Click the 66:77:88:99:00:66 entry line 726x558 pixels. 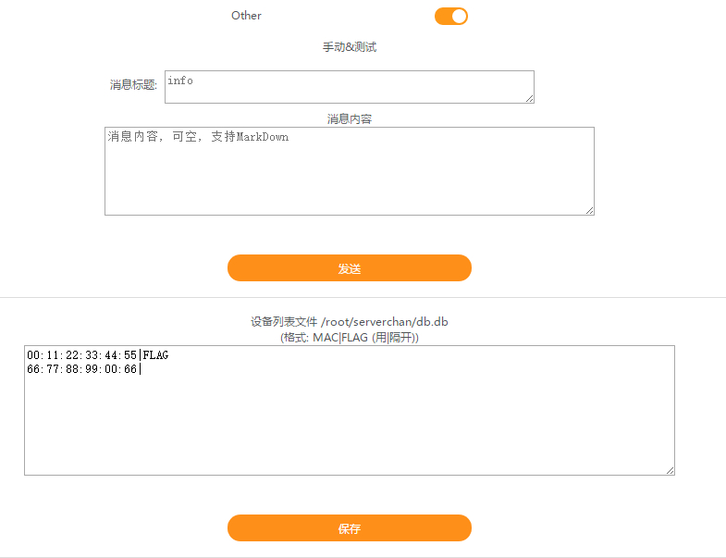[x=84, y=369]
